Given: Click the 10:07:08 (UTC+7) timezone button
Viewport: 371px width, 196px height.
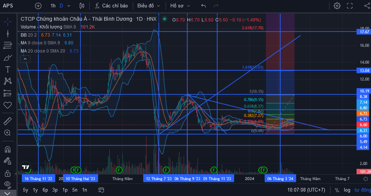Looking at the screenshot, I should 306,190.
